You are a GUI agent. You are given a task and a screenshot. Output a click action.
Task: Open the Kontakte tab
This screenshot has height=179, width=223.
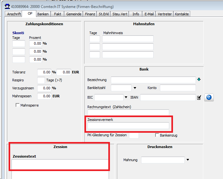[x=182, y=14]
